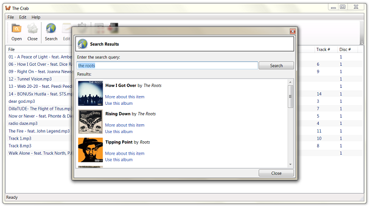Open More about this item for Rising Down
This screenshot has width=370, height=207.
pyautogui.click(x=124, y=125)
